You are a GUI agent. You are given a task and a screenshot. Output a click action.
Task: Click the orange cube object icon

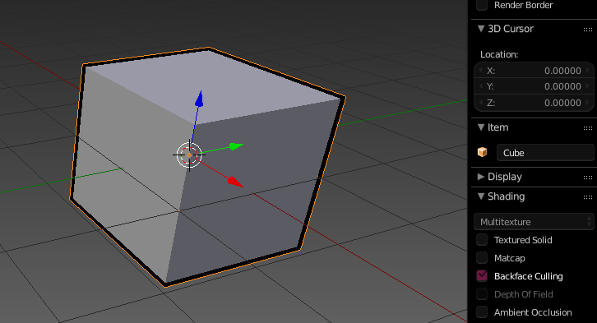click(483, 152)
